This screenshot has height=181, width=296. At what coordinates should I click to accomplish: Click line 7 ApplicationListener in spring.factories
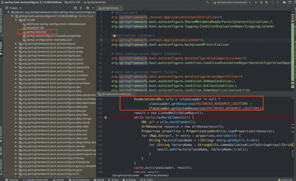[157, 40]
